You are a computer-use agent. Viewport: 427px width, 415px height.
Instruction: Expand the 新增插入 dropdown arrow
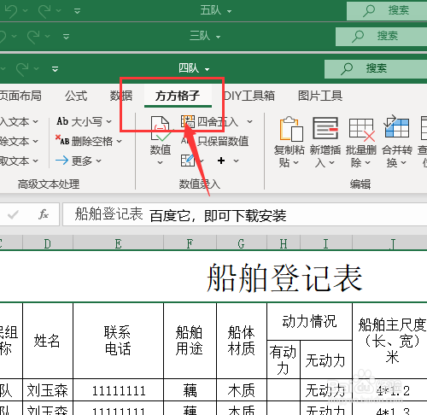click(332, 163)
